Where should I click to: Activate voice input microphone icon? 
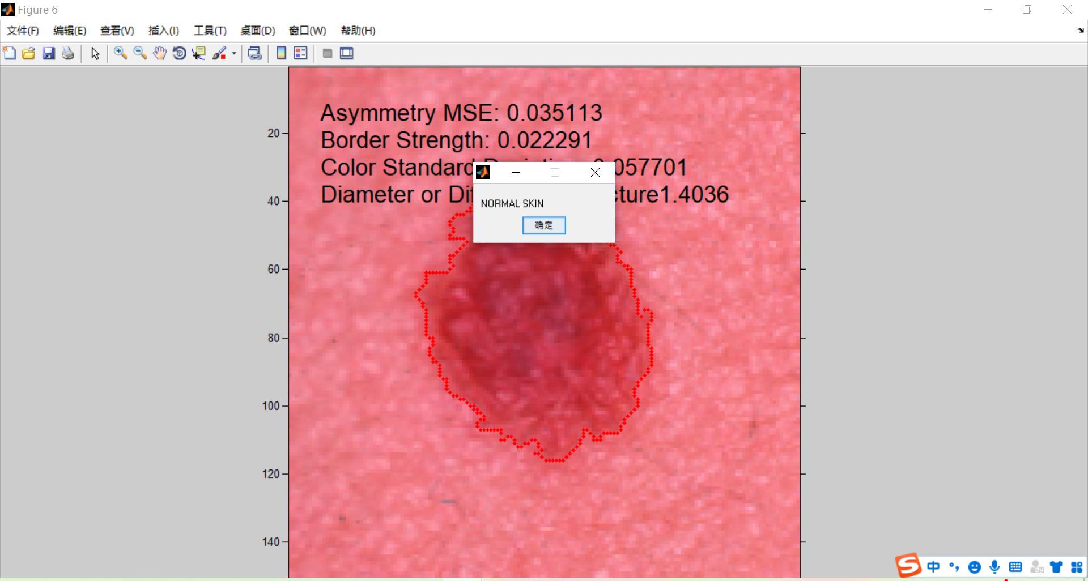click(x=994, y=567)
